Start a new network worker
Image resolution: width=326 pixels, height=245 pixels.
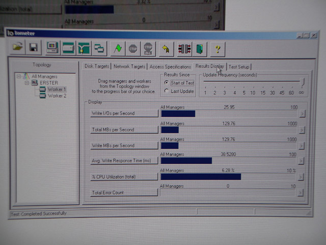[84, 48]
